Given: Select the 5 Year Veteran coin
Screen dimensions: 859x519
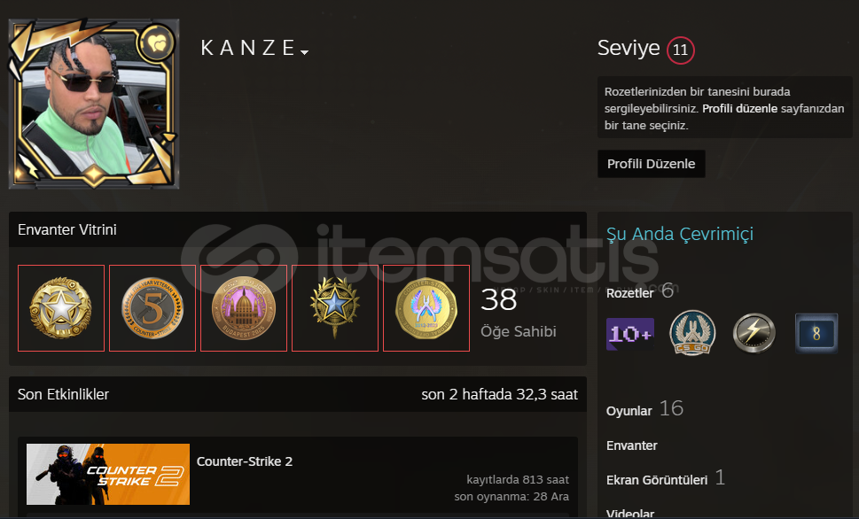Looking at the screenshot, I should click(x=152, y=308).
